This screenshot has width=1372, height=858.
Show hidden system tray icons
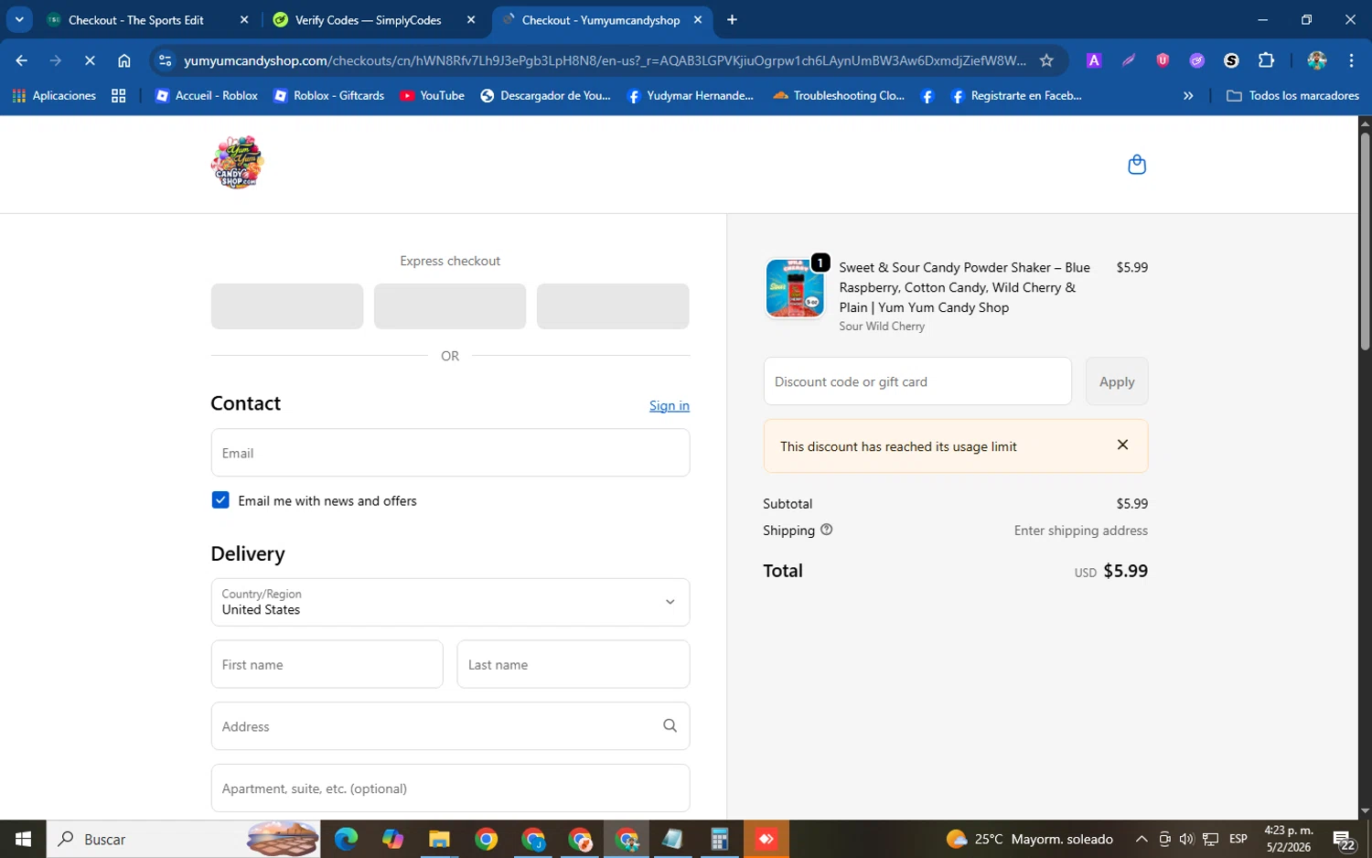click(1142, 839)
